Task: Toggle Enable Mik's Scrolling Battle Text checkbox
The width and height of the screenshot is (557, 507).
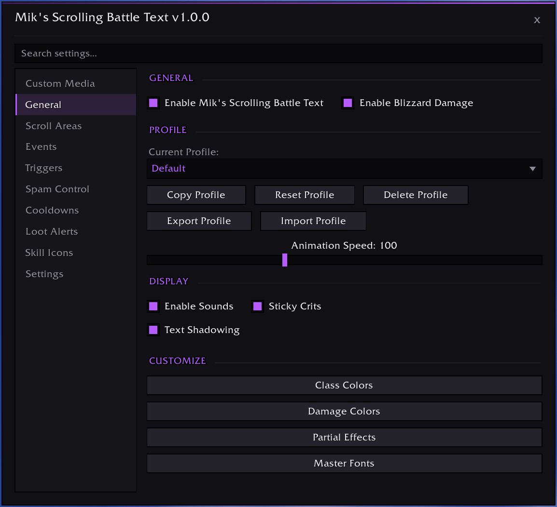Action: tap(153, 103)
